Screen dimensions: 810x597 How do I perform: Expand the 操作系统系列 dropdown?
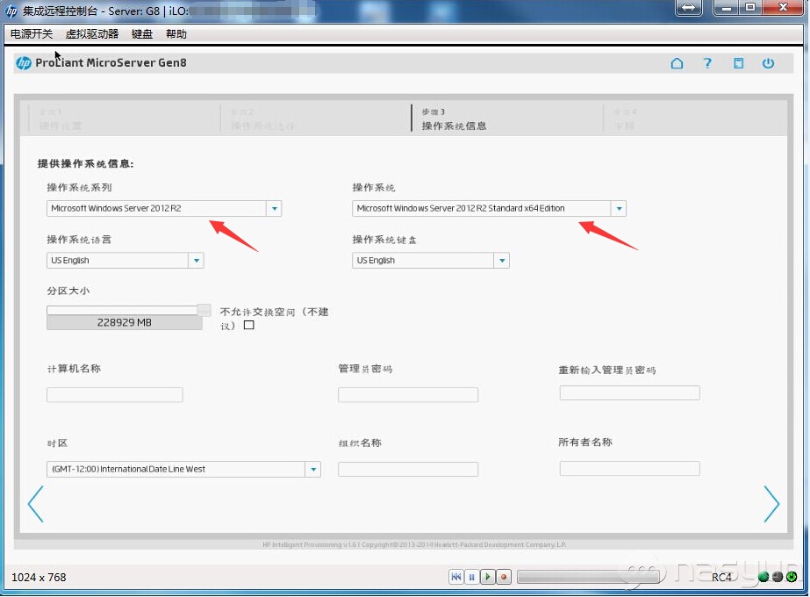point(275,208)
